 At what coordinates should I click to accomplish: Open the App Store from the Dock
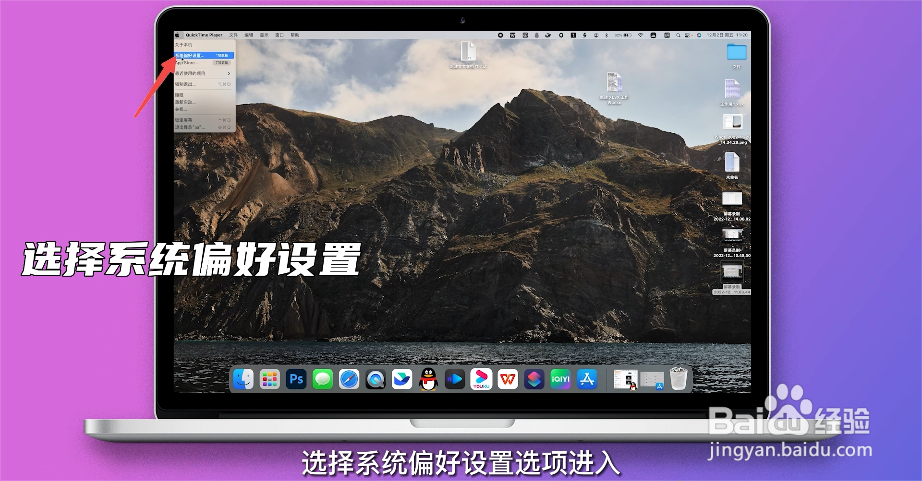pos(587,379)
